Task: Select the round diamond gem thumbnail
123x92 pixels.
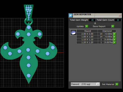Action: [73, 32]
